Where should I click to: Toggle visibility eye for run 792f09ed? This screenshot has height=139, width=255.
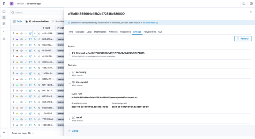pos(21,119)
